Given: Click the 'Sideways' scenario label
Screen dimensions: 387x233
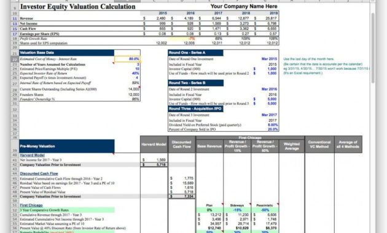Looking at the screenshot, I should click(237, 205).
